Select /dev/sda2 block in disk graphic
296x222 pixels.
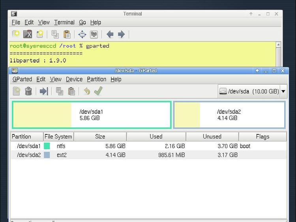tap(229, 115)
